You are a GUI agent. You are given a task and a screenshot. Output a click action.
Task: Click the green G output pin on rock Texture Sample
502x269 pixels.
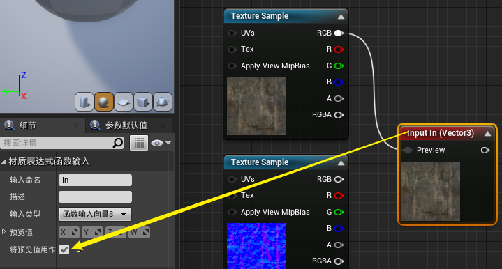click(x=339, y=66)
